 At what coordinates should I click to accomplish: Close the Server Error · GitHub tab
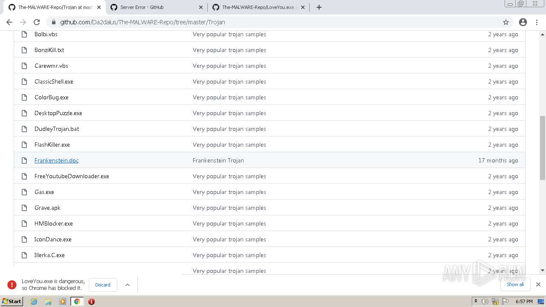pos(201,7)
